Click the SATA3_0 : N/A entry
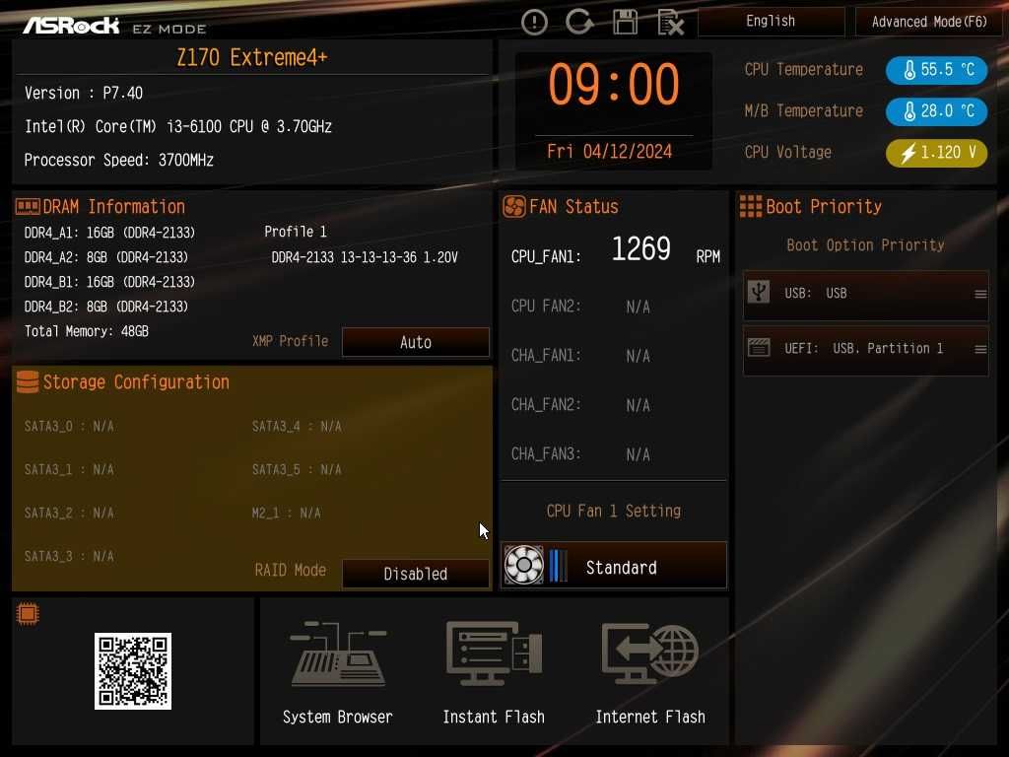This screenshot has width=1009, height=757. point(69,426)
